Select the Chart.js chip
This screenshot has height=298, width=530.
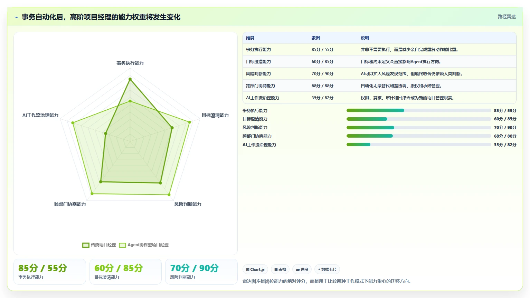click(255, 269)
